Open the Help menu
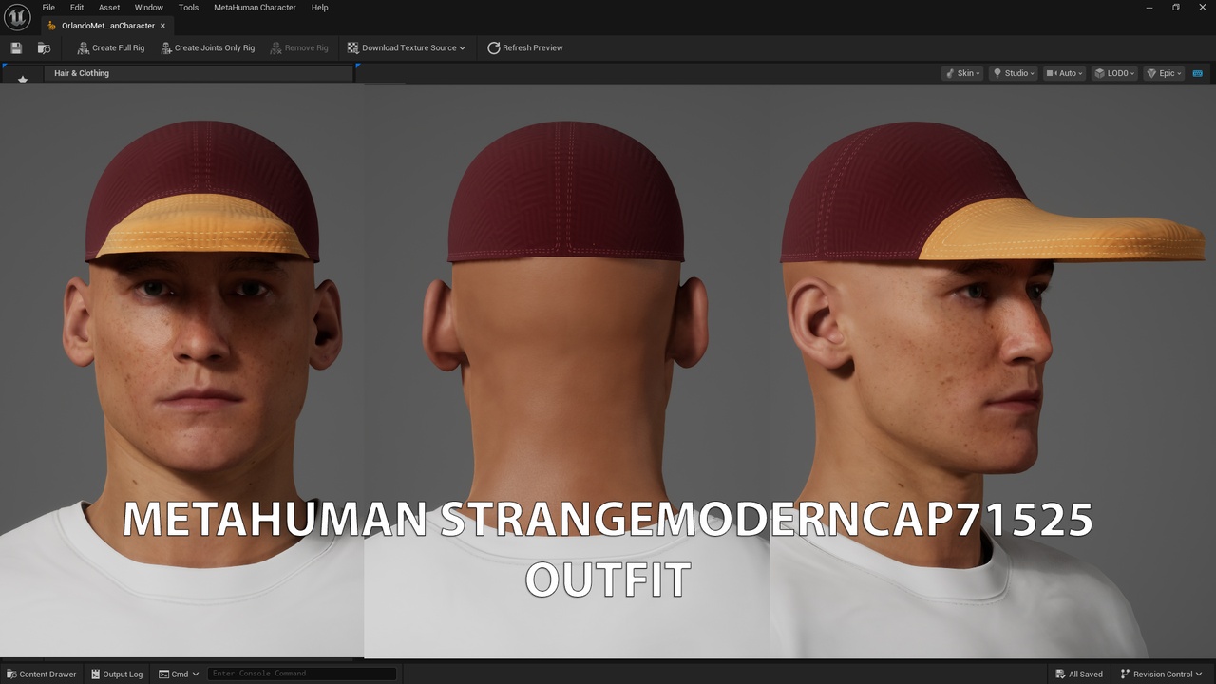Viewport: 1216px width, 684px height. point(320,7)
